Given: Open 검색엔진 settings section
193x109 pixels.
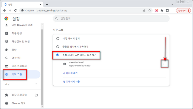Looking at the screenshot, I should 17,58.
